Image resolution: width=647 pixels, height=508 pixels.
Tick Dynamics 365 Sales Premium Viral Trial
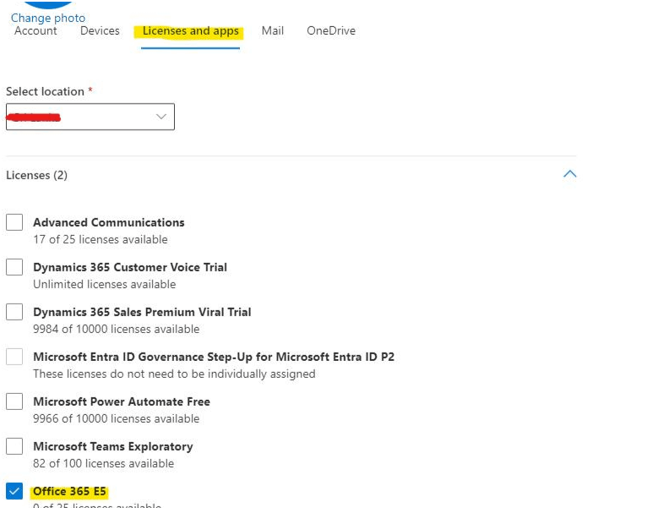[x=14, y=312]
